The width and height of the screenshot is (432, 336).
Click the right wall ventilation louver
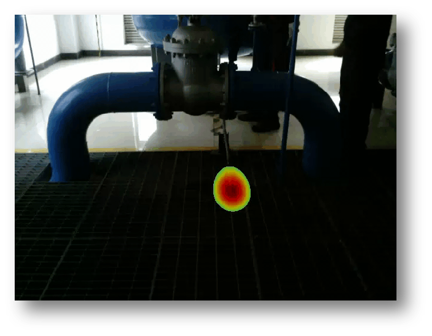click(x=339, y=29)
